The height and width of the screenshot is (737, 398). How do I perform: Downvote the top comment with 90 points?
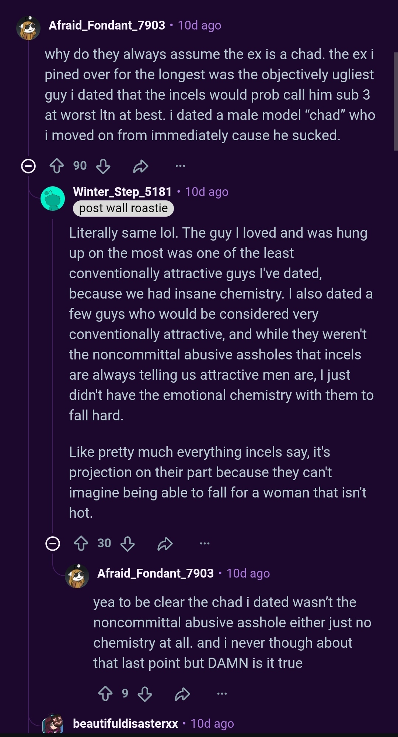pos(103,166)
